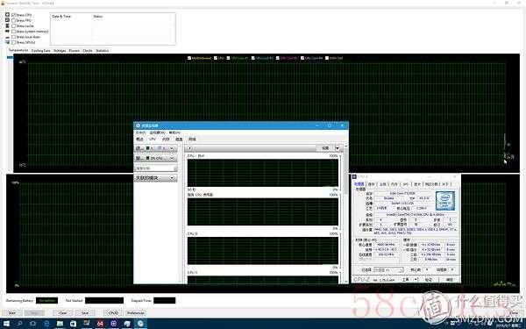Open the Preferences button
This screenshot has width=526, height=329.
coord(136,312)
